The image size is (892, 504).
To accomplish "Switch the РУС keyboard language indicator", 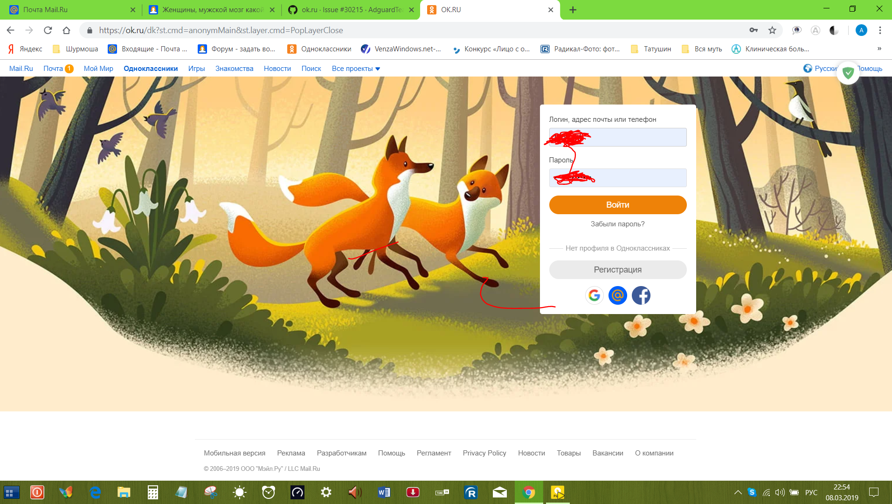I will pyautogui.click(x=811, y=492).
